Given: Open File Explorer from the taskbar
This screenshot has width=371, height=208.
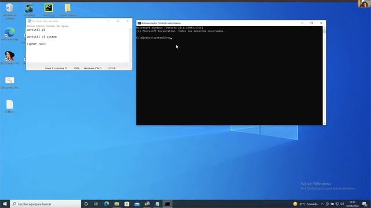Looking at the screenshot, I should [x=117, y=204].
